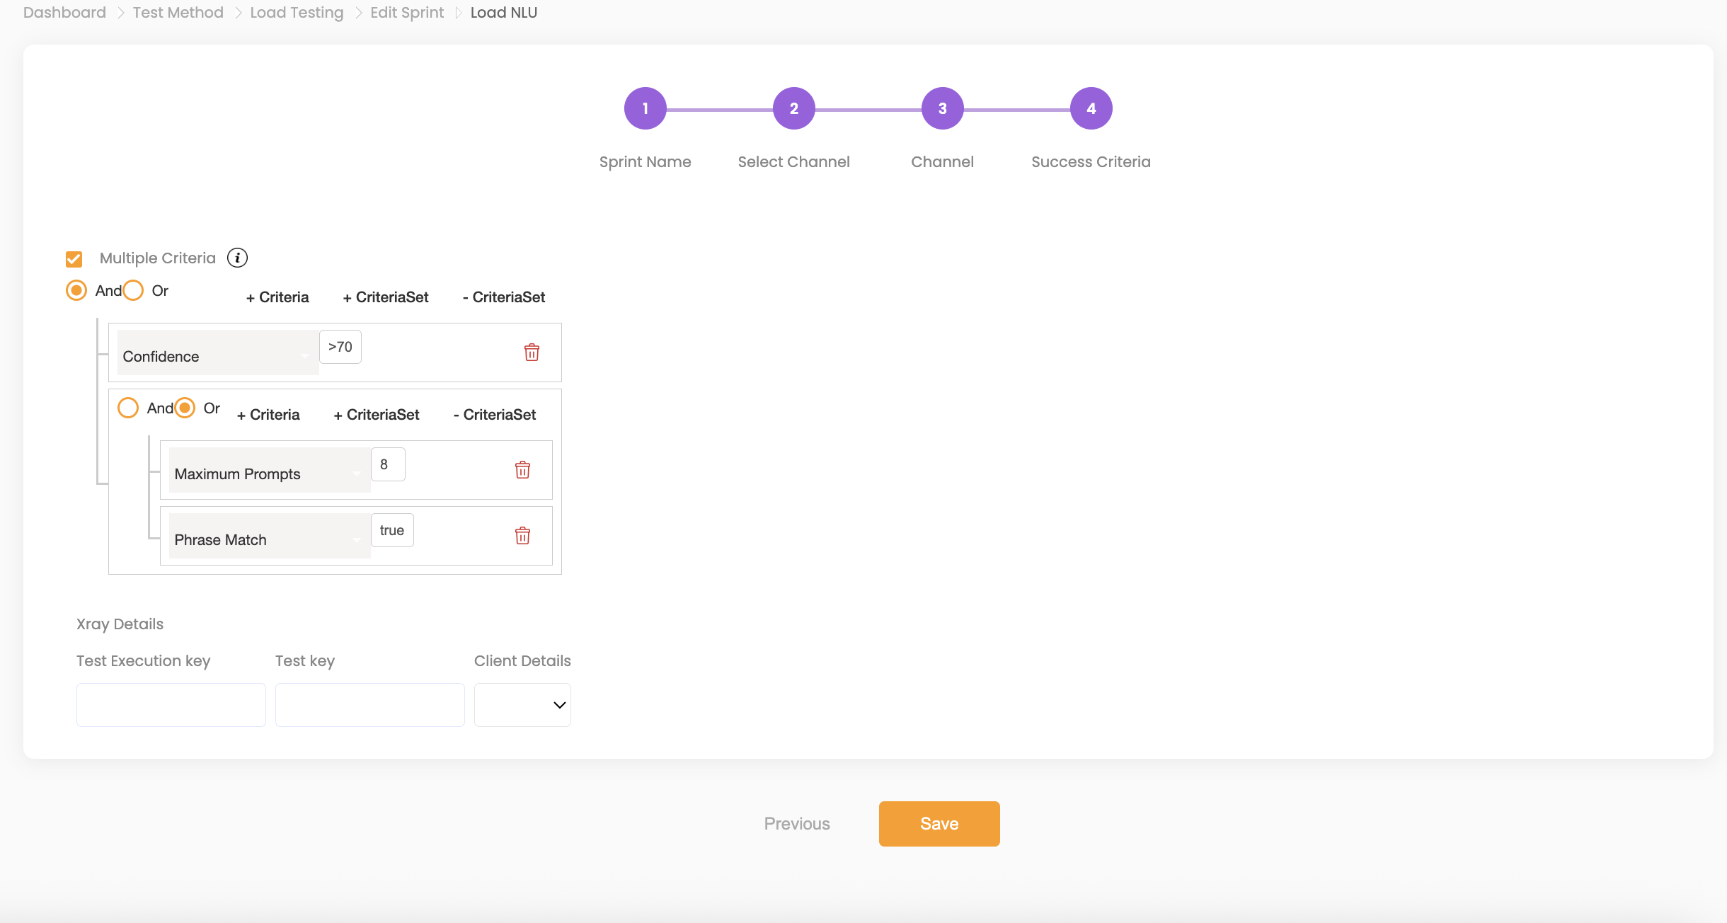Navigate to Dashboard breadcrumb

(x=64, y=13)
